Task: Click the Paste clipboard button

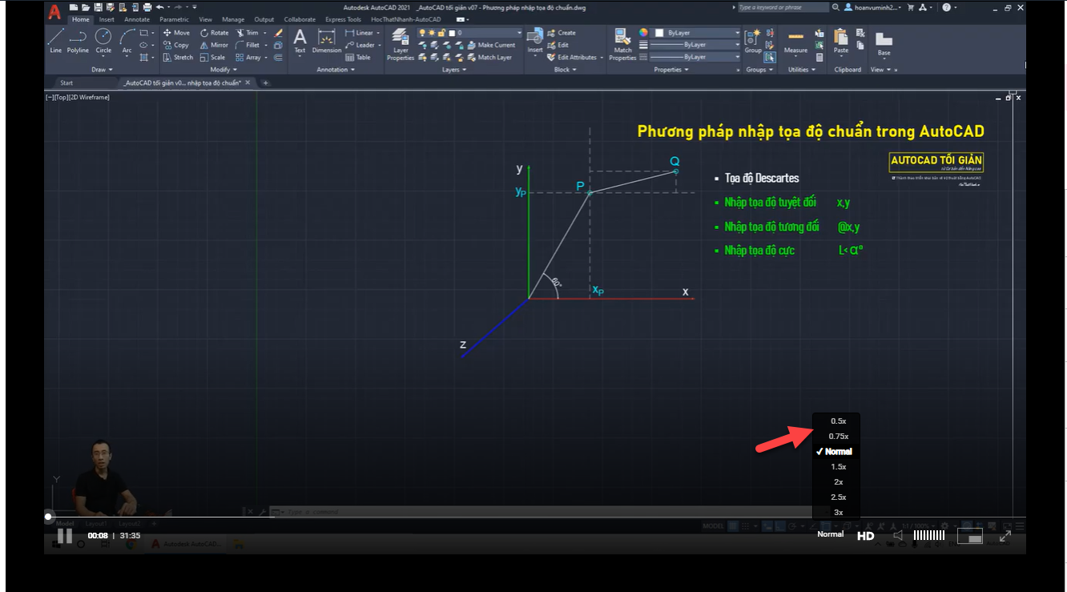Action: point(840,41)
